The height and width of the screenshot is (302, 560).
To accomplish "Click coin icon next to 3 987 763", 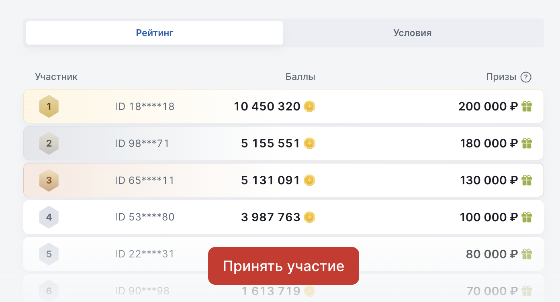I will pos(309,217).
